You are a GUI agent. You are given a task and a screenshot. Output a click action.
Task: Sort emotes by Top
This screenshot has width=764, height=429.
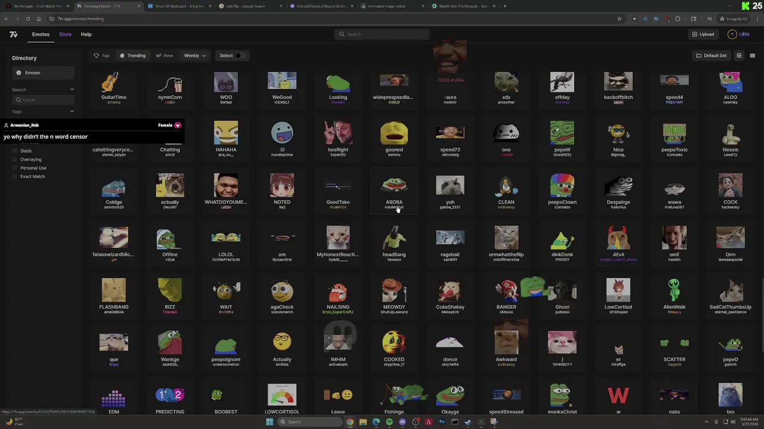coord(101,55)
